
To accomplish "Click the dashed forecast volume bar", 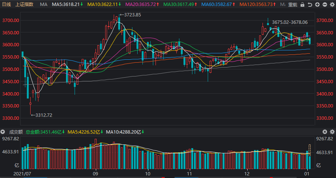I will pyautogui.click(x=310, y=150).
